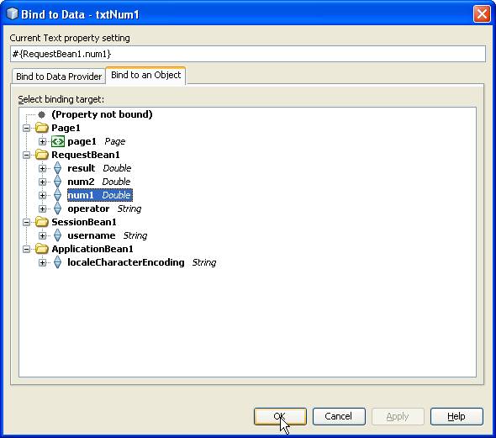Click the Current Text property setting field
496x438 pixels.
point(248,54)
